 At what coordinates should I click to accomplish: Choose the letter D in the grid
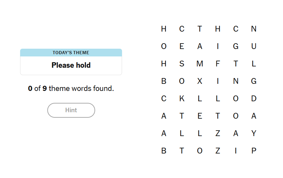[254, 99]
